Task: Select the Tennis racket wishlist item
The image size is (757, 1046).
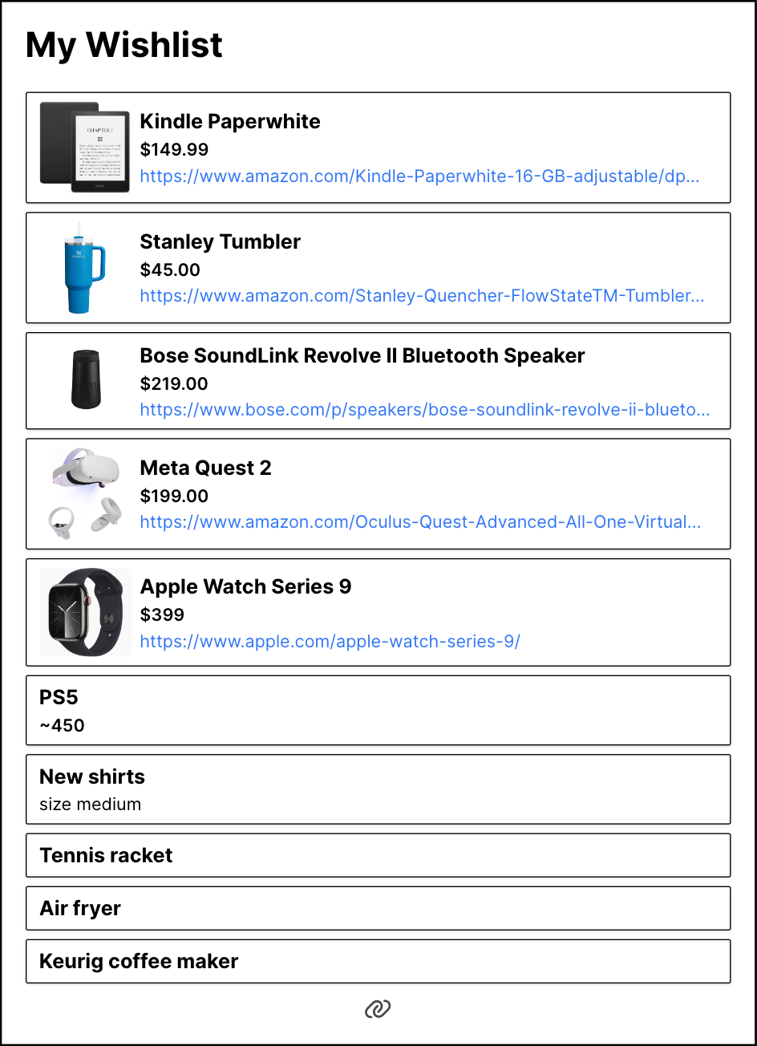Action: click(378, 855)
